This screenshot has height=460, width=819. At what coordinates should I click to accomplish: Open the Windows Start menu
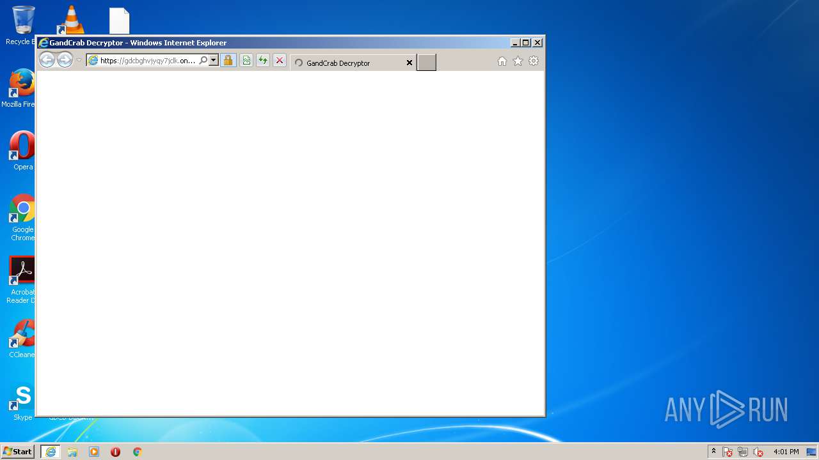[x=17, y=452]
